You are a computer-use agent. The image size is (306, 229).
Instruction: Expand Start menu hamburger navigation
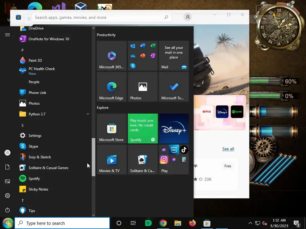coord(7,35)
